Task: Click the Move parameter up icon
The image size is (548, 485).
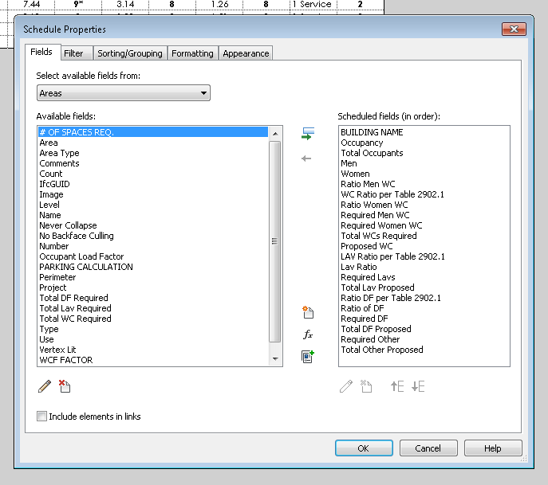Action: [x=397, y=386]
